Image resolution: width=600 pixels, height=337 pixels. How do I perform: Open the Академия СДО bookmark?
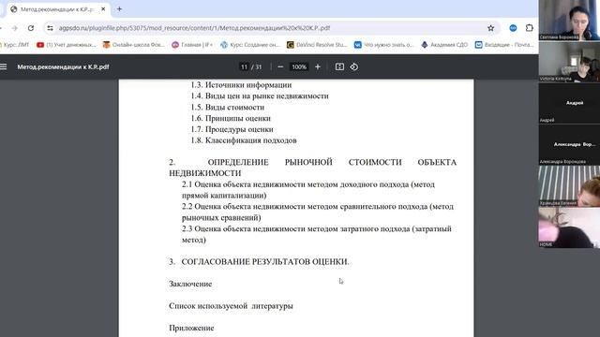click(444, 45)
